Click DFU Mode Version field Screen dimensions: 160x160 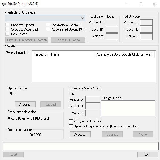[146, 37]
